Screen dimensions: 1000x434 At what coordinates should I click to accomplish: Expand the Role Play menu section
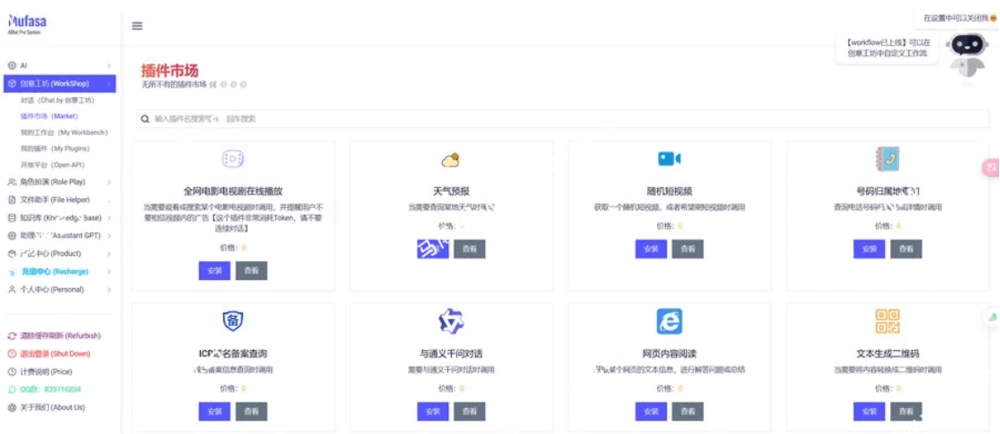click(x=59, y=182)
